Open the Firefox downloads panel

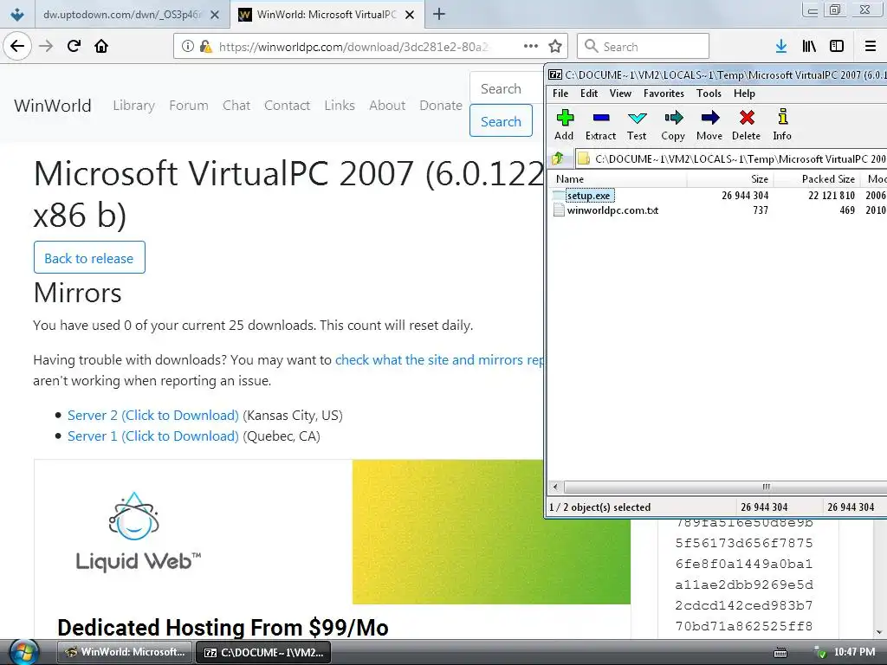tap(781, 47)
